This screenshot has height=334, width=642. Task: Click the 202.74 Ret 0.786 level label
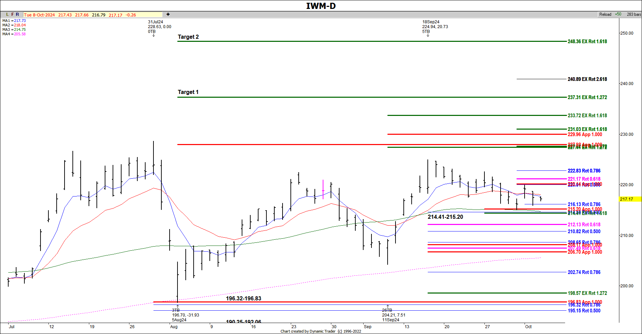(x=584, y=272)
